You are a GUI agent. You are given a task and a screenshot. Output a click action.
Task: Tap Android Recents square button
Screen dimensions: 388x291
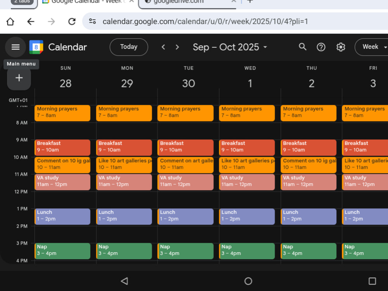[372, 281]
